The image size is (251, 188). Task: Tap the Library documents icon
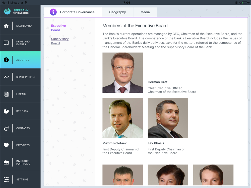pyautogui.click(x=6, y=94)
